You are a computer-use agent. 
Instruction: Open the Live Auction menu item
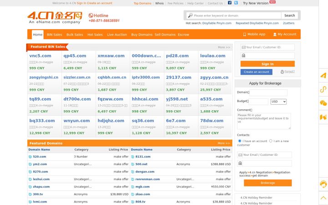(117, 35)
